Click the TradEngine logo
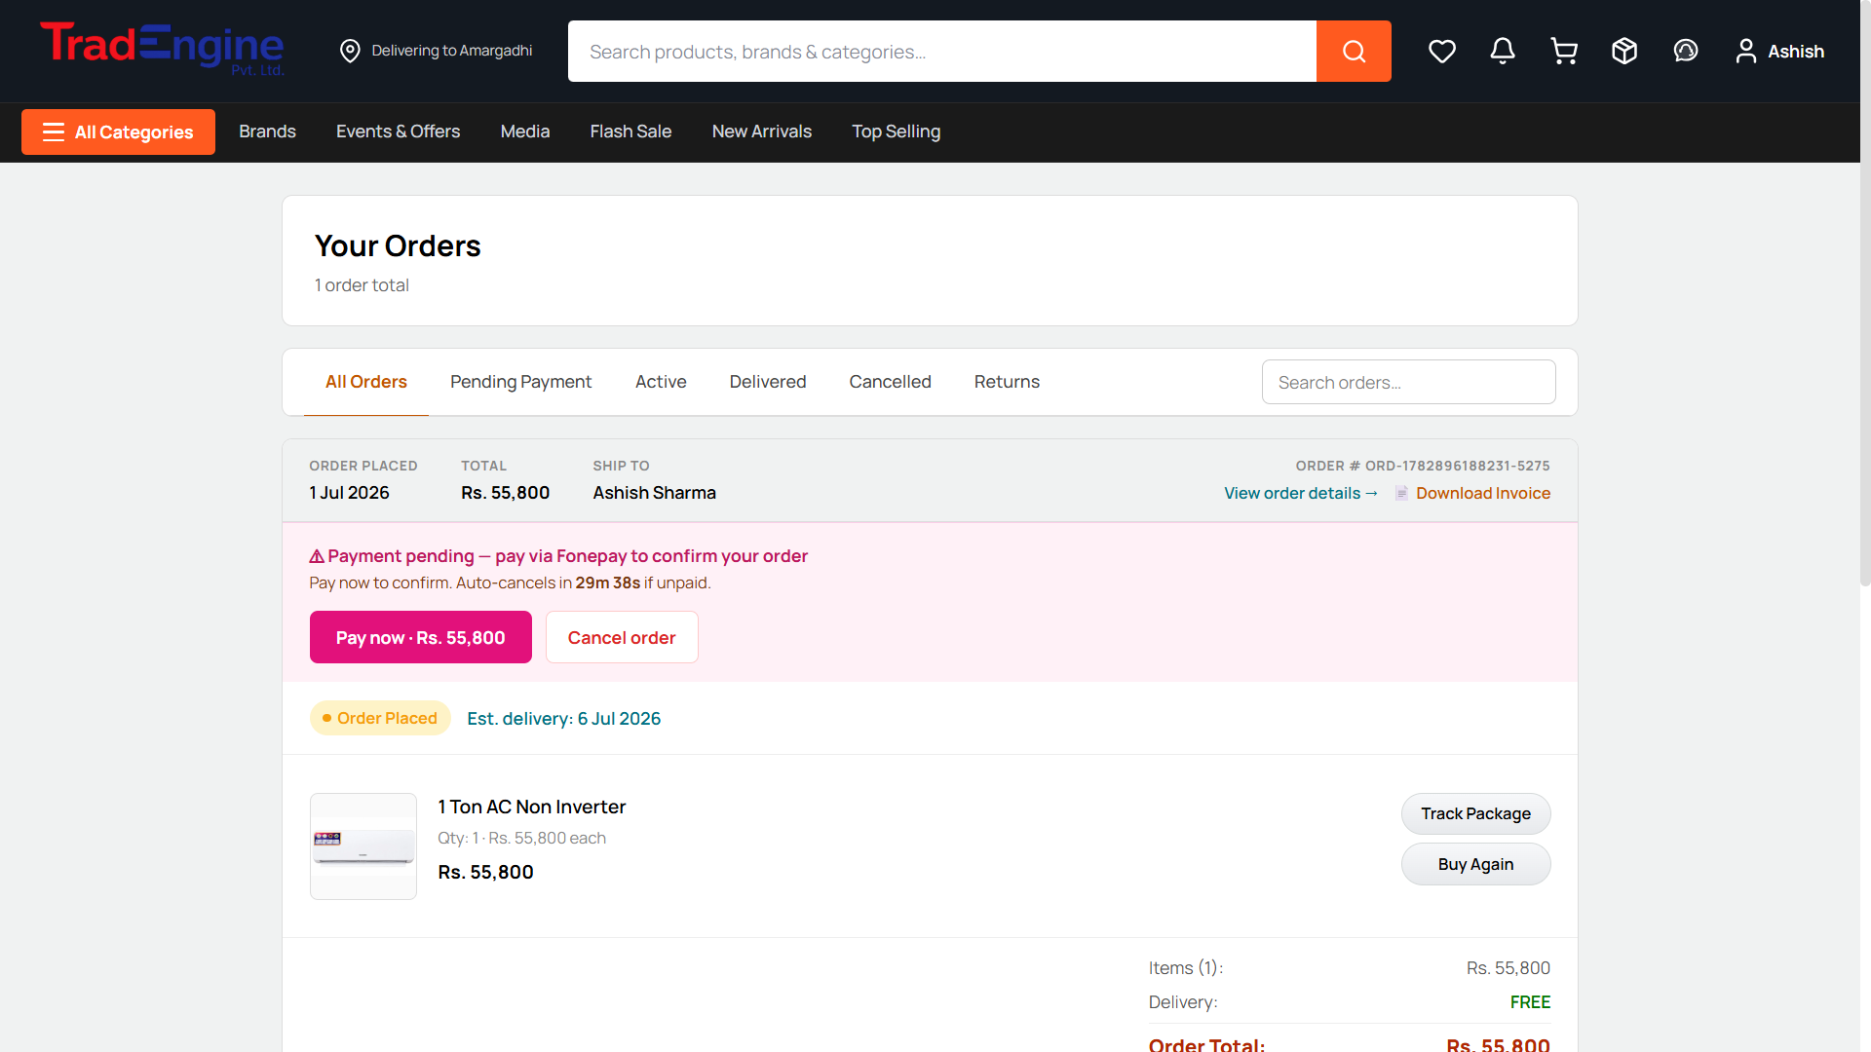 [x=162, y=49]
